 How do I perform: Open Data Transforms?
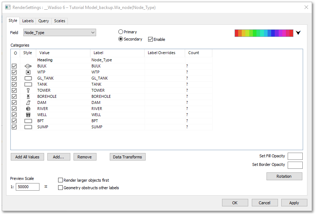pyautogui.click(x=128, y=157)
